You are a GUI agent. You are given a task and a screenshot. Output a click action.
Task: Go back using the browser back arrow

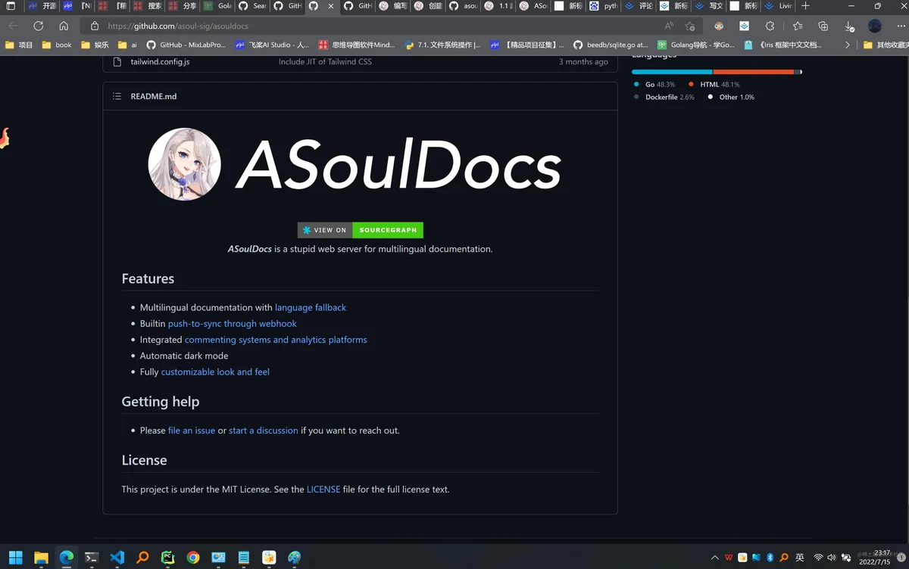tap(13, 26)
